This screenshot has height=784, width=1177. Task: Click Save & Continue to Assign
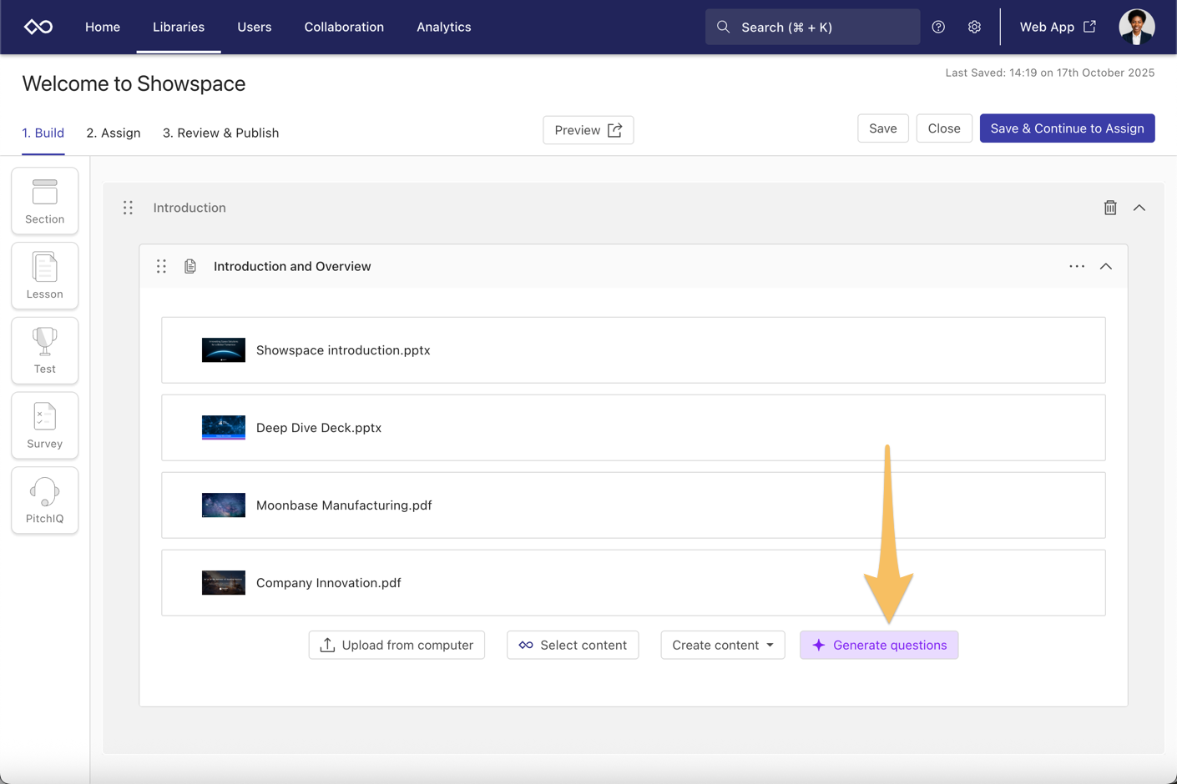(1066, 128)
